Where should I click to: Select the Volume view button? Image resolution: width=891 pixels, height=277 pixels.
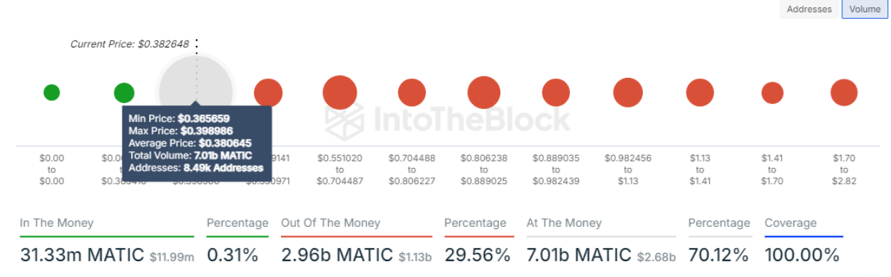click(864, 9)
